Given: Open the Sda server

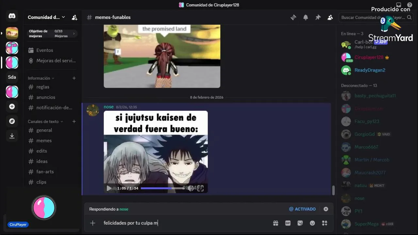Looking at the screenshot, I should point(12,77).
